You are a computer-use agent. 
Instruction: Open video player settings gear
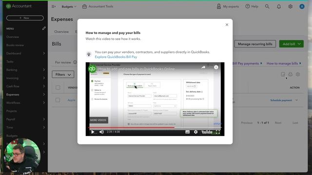[195, 132]
